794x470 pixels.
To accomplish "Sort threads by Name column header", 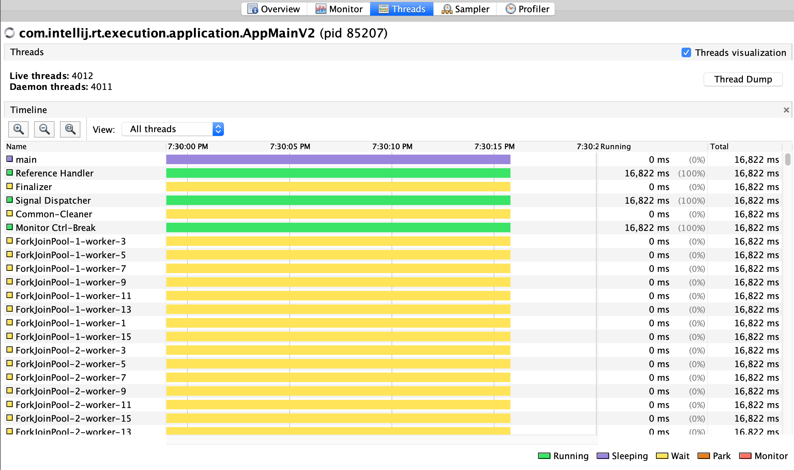I will point(16,146).
